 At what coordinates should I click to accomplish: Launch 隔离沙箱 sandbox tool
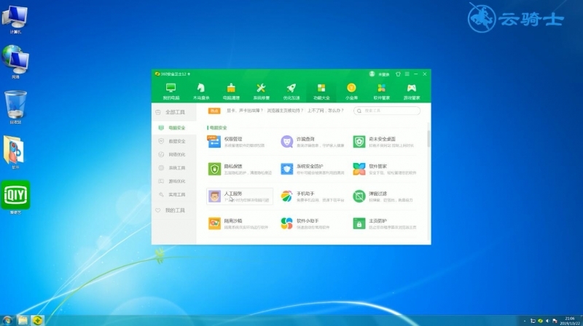coord(240,223)
